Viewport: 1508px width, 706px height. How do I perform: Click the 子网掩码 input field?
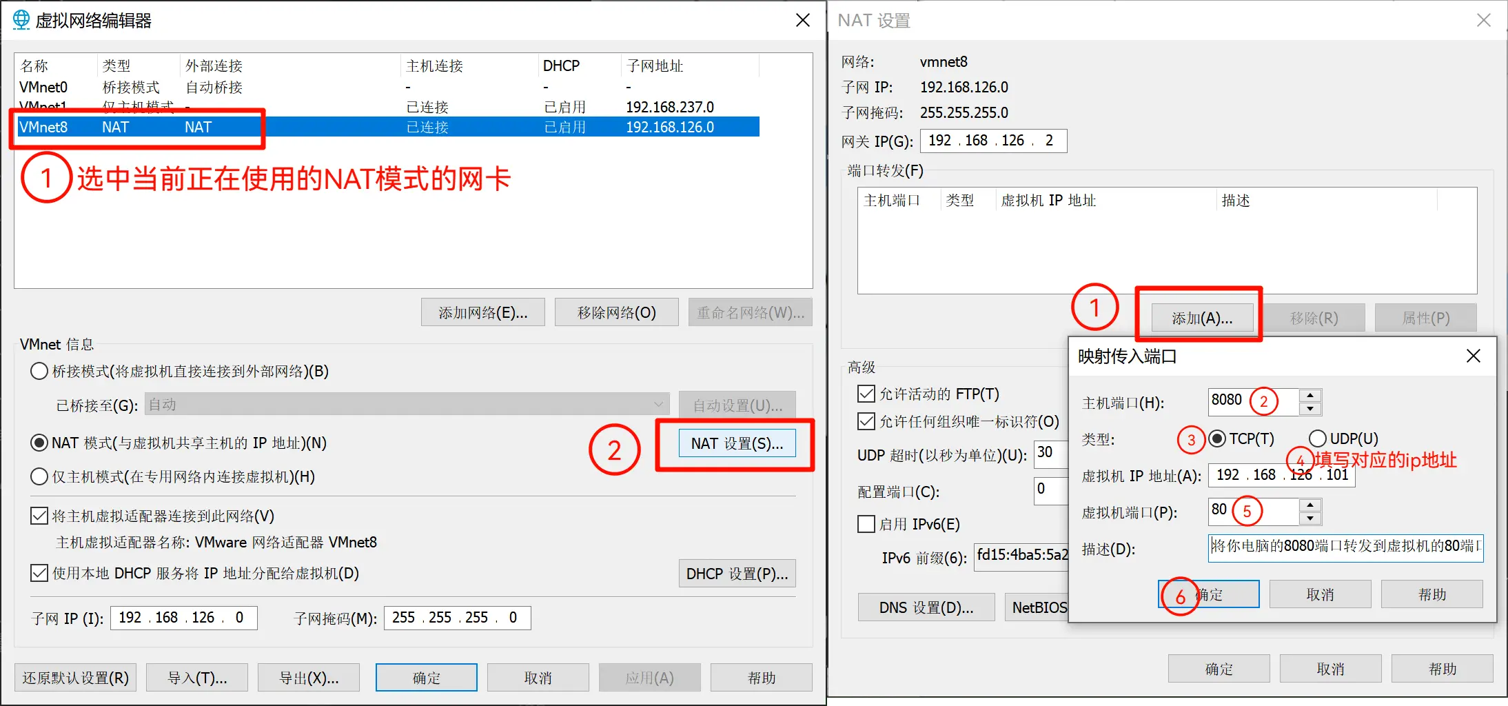[x=458, y=618]
